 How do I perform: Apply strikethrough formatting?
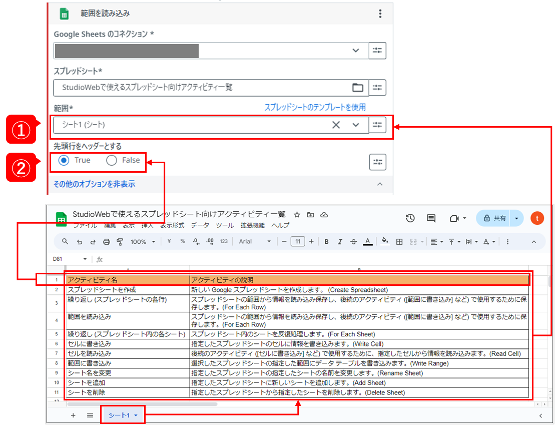coord(353,242)
